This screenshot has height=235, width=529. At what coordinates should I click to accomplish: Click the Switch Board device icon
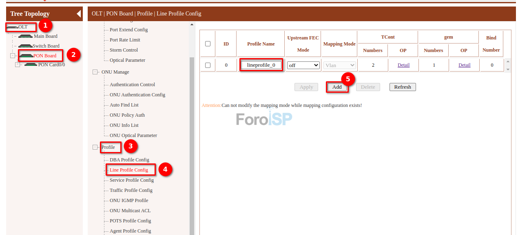click(25, 46)
